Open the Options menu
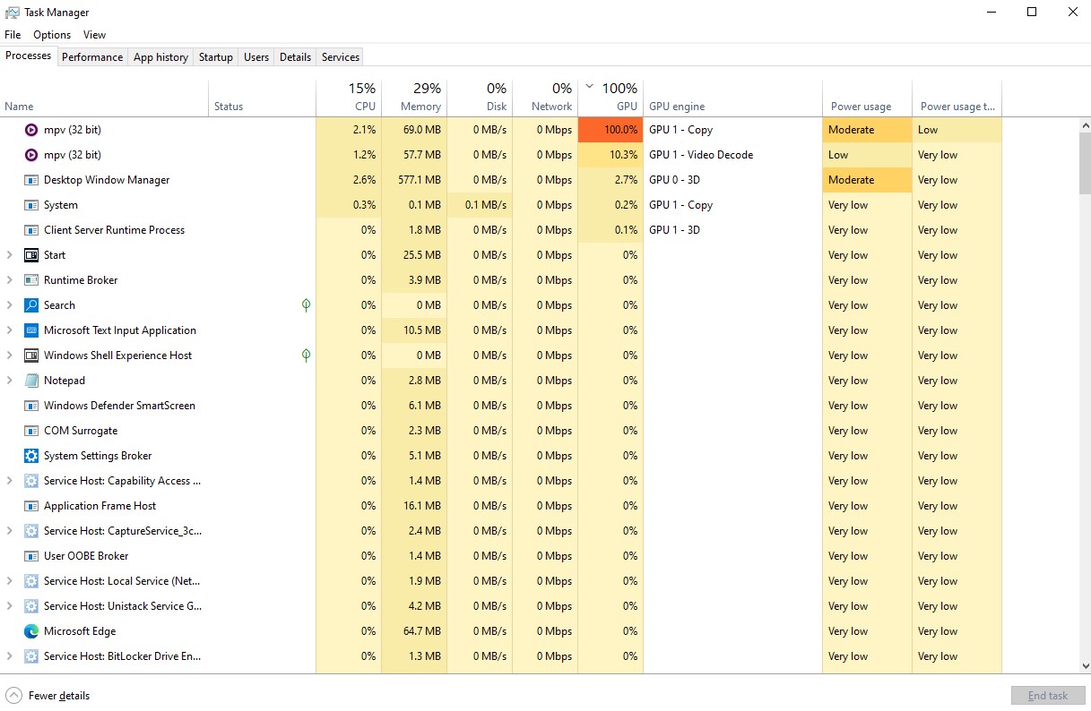Viewport: 1091px width, 711px height. pos(51,34)
